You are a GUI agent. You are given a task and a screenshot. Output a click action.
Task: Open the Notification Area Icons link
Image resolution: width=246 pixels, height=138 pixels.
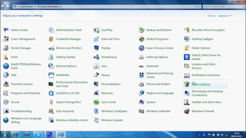(206, 75)
